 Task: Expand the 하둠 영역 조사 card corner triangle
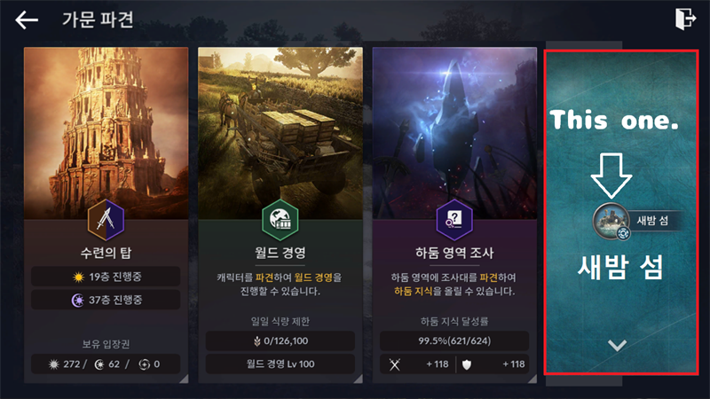pos(532,379)
